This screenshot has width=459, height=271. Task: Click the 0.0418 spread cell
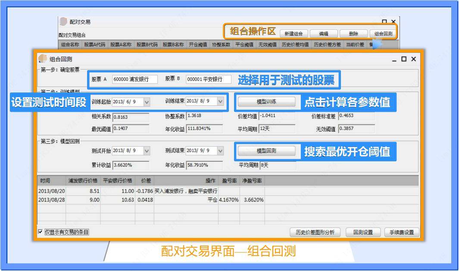[144, 200]
